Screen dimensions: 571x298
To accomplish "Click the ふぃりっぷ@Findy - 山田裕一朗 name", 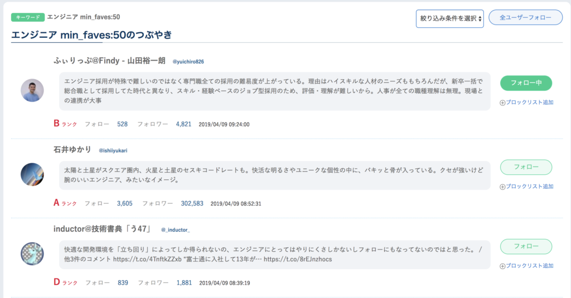I will point(109,61).
